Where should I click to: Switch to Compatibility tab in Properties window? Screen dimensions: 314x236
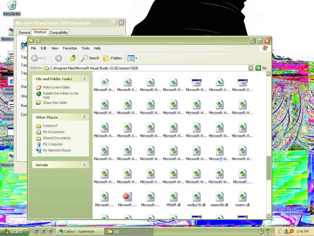coord(59,33)
